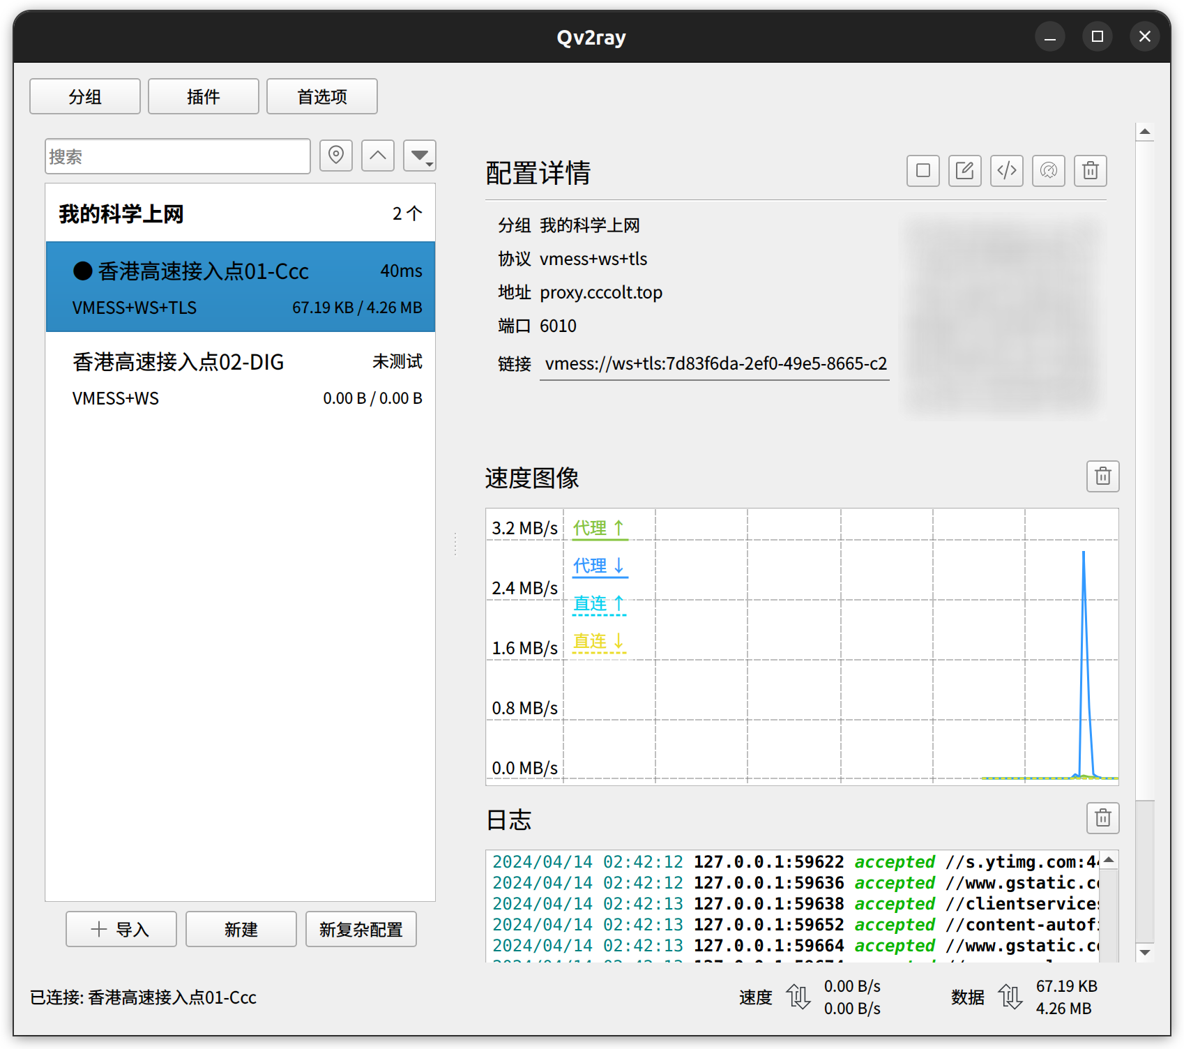This screenshot has width=1184, height=1049.
Task: Click the data up-down arrows icon in status bar
Action: pos(1010,997)
